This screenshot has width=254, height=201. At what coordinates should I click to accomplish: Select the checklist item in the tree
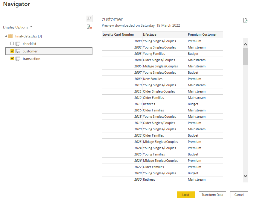pyautogui.click(x=29, y=44)
